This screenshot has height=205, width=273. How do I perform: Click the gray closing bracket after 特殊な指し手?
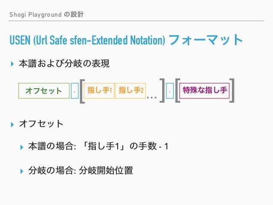232,91
